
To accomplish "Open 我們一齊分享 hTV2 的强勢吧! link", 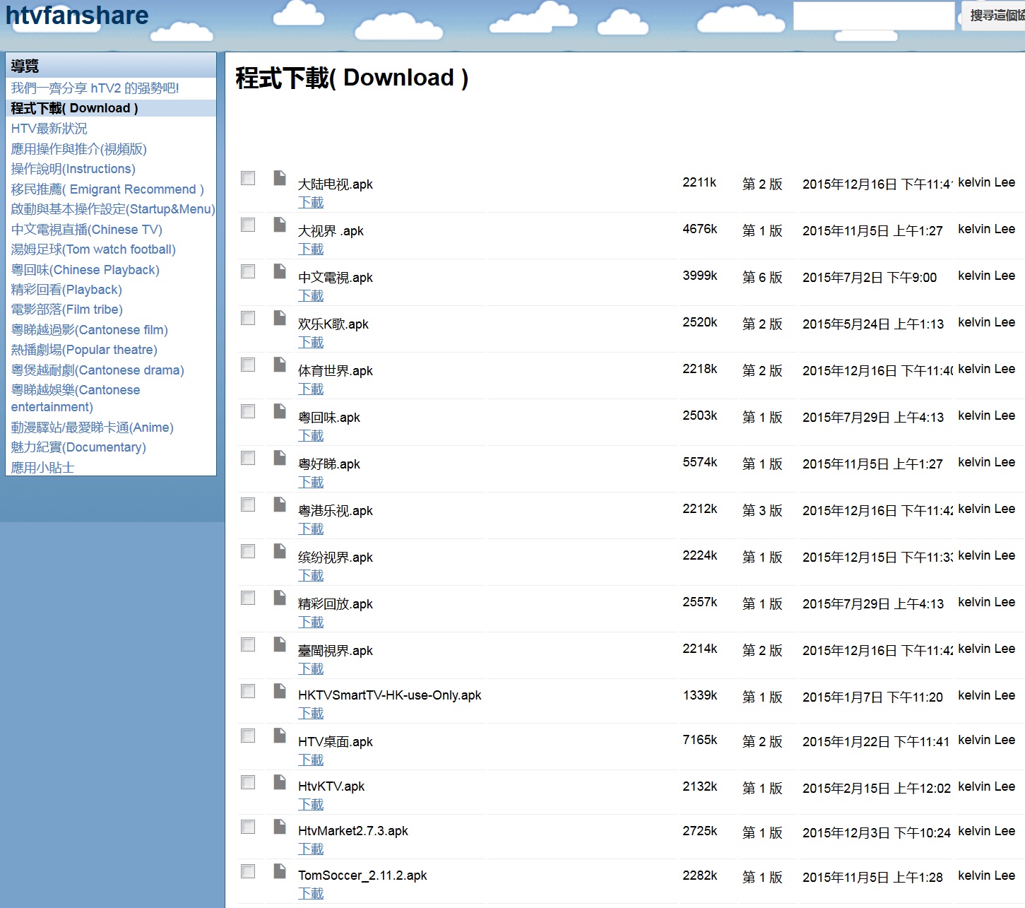I will pyautogui.click(x=95, y=88).
